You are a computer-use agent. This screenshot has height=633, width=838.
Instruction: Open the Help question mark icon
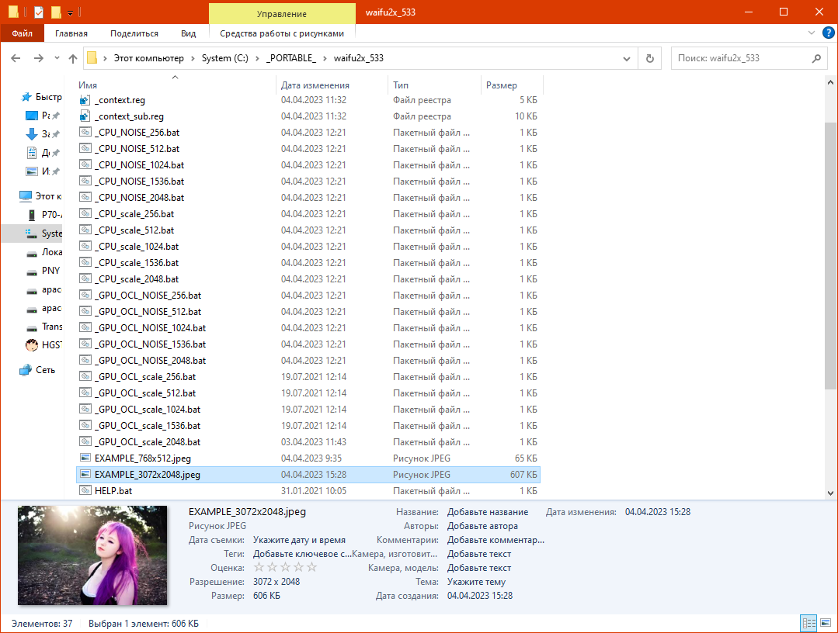click(x=828, y=33)
